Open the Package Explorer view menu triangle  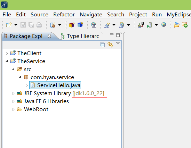coord(118,43)
